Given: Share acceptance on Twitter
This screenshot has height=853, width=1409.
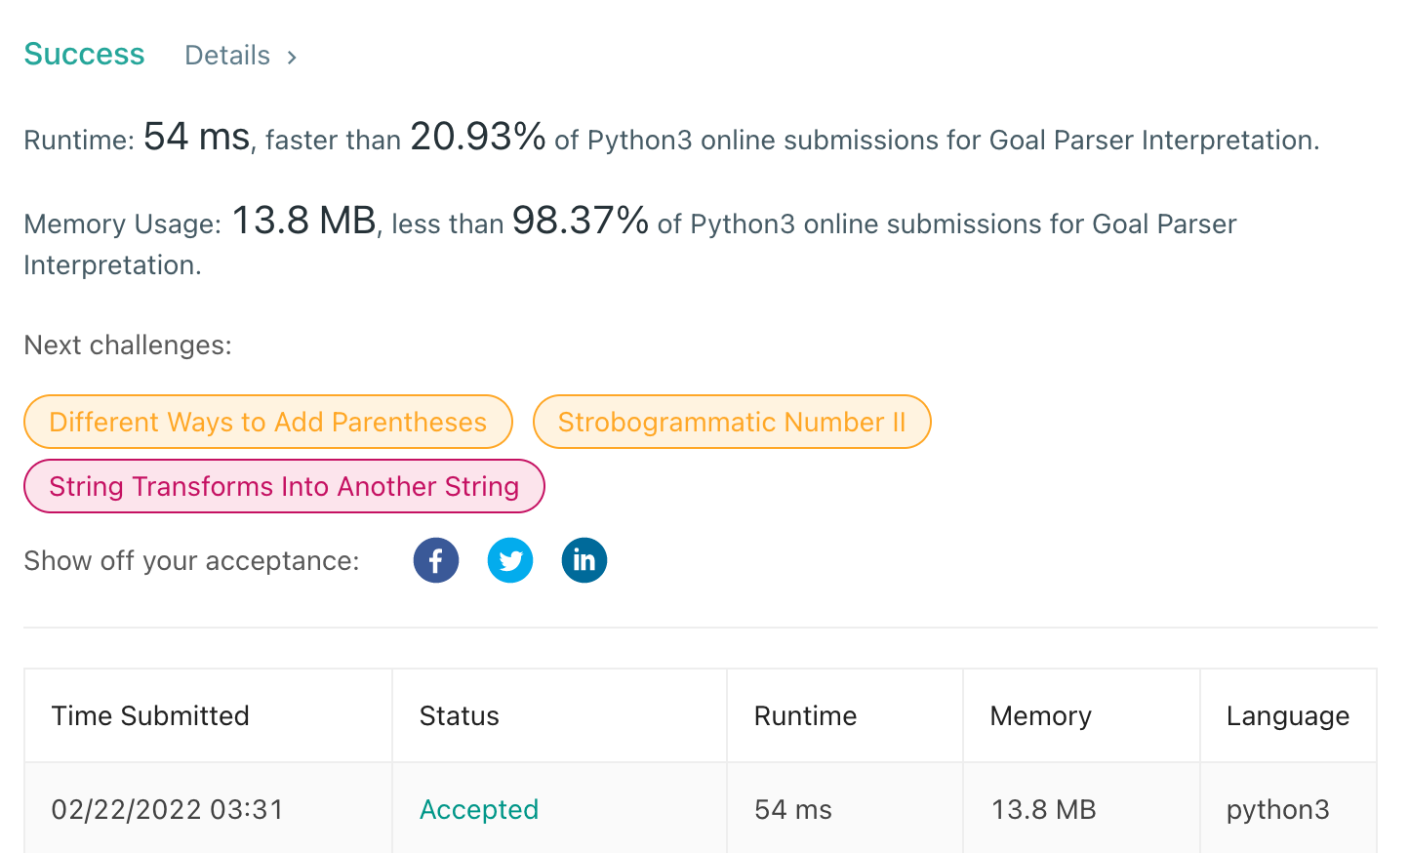Looking at the screenshot, I should coord(509,560).
